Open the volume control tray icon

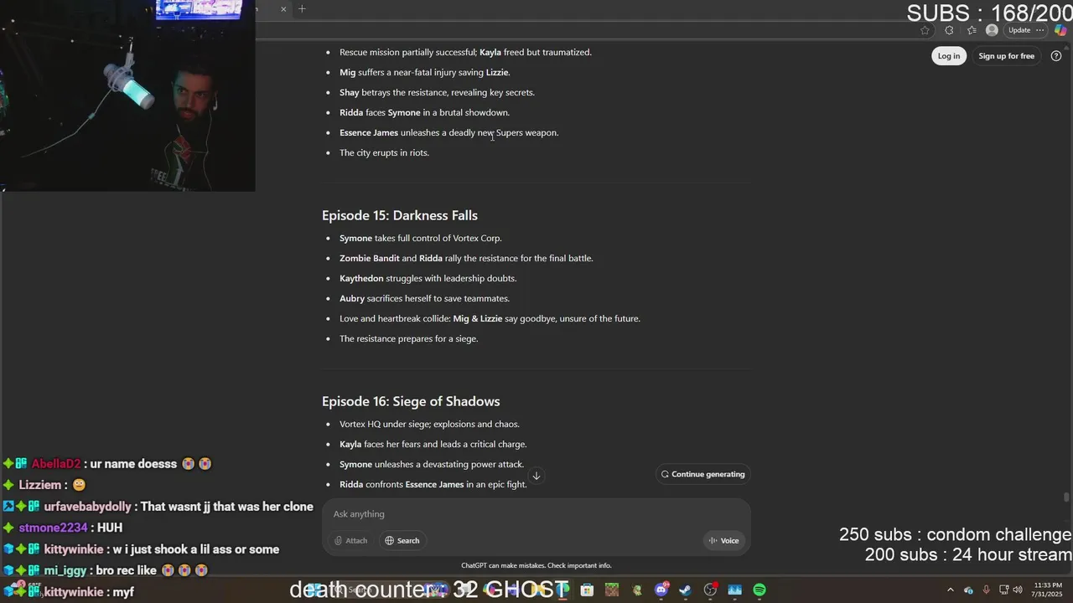click(1018, 590)
